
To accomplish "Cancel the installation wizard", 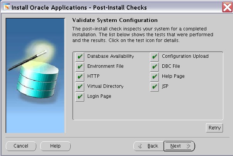I will click(x=21, y=146).
